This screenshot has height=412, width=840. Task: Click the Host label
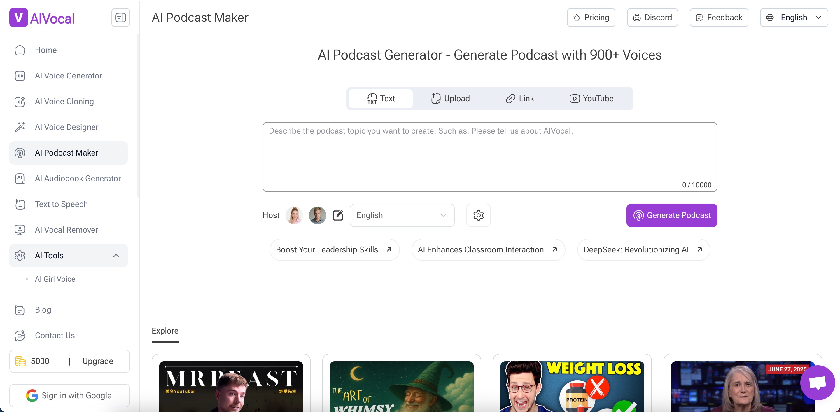[x=271, y=215]
